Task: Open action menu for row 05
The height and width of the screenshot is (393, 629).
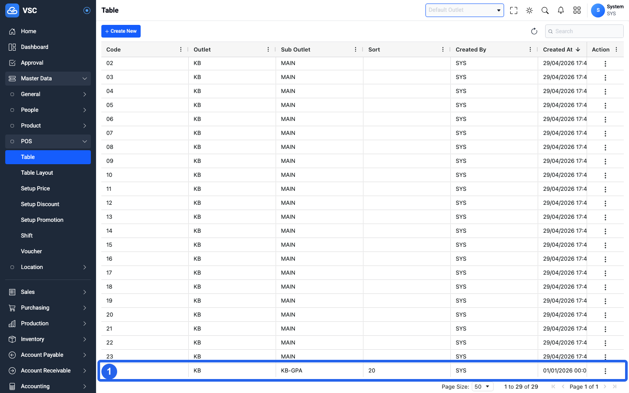Action: coord(605,106)
